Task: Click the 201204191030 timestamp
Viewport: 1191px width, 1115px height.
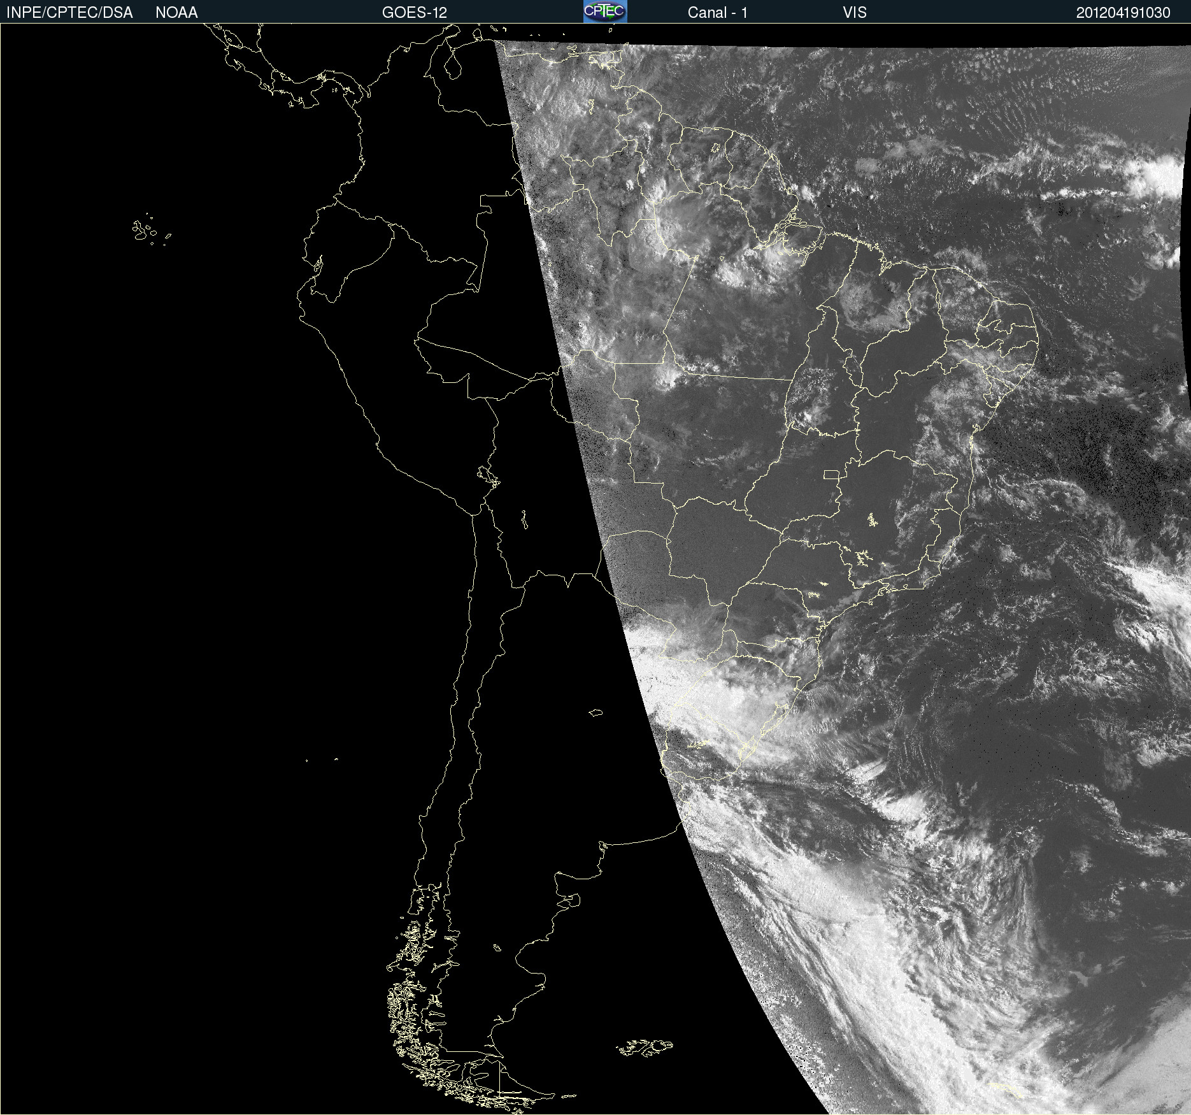Action: pos(1123,13)
